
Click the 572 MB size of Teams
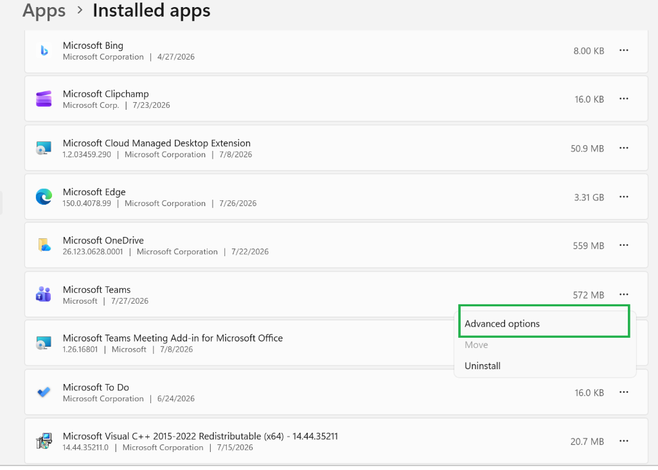pyautogui.click(x=589, y=295)
